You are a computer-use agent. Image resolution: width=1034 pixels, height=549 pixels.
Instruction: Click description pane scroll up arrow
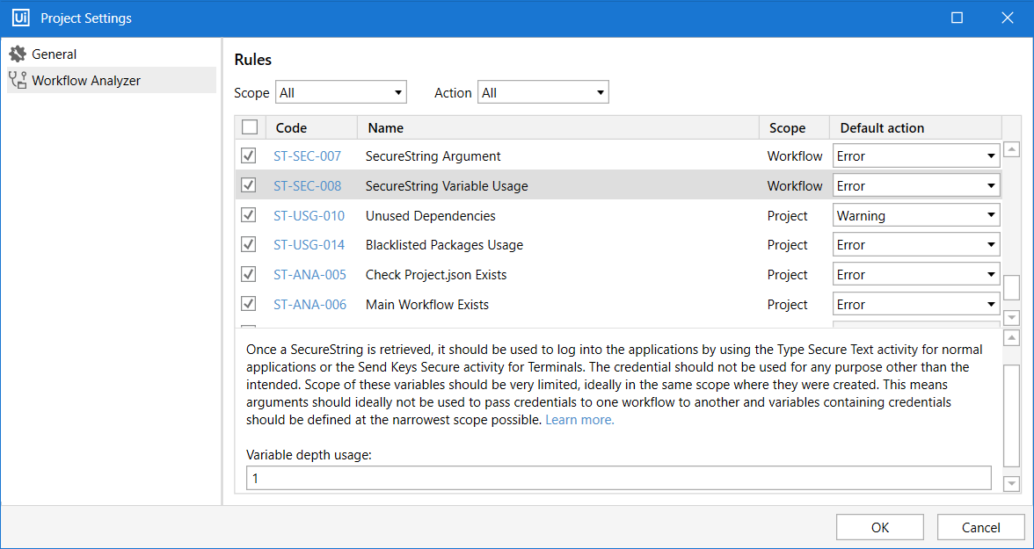[x=1012, y=338]
